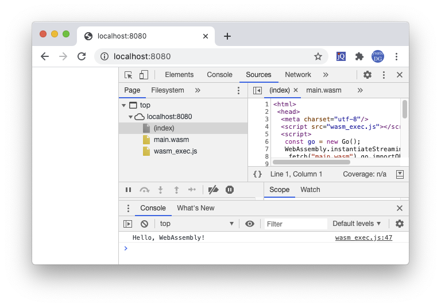Click the horizontal scrollbar in code editor
Image resolution: width=441 pixels, height=307 pixels.
tap(327, 162)
